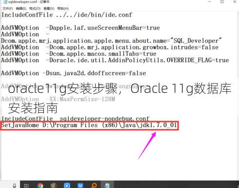This screenshot has height=188, width=239.
Task: Open the blue K app in taskbar
Action: tap(67, 186)
